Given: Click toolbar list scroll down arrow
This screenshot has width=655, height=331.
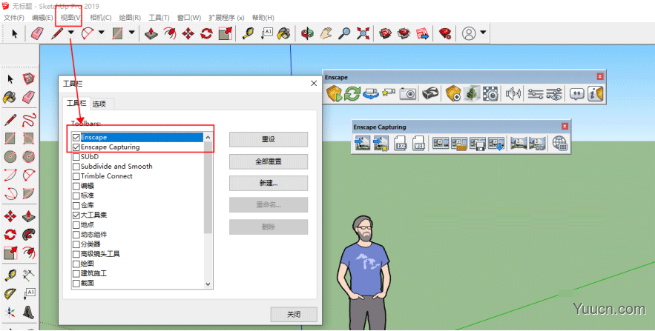Looking at the screenshot, I should (208, 284).
